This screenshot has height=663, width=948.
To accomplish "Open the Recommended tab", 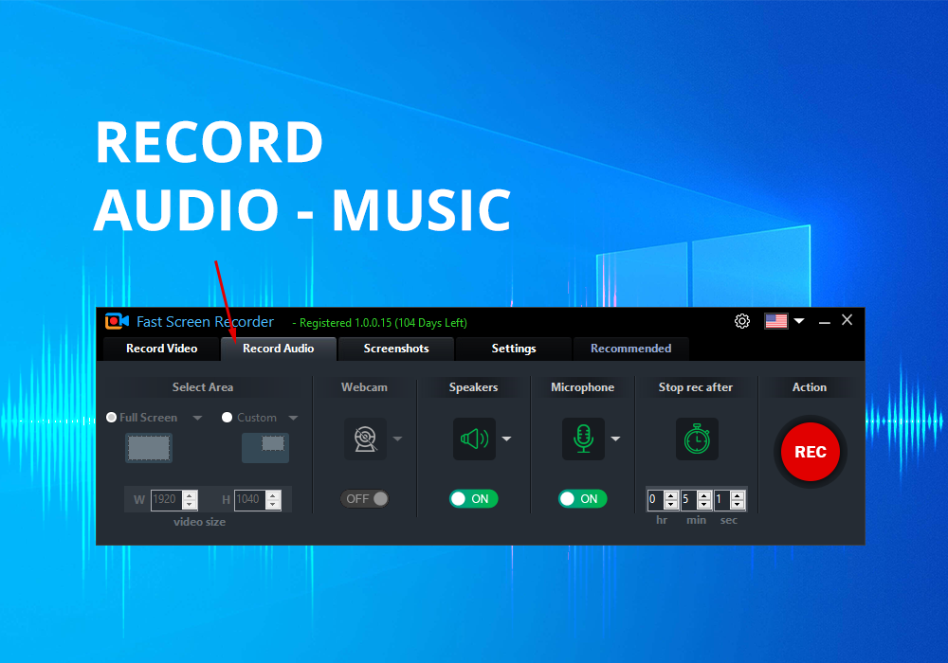I will click(630, 349).
